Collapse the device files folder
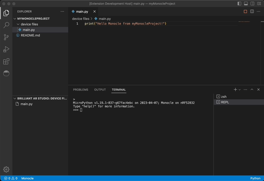 (40, 24)
